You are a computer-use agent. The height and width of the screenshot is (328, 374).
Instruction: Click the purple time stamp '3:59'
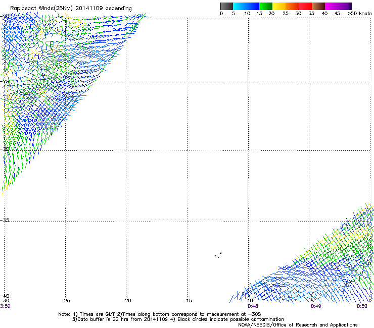[5, 306]
